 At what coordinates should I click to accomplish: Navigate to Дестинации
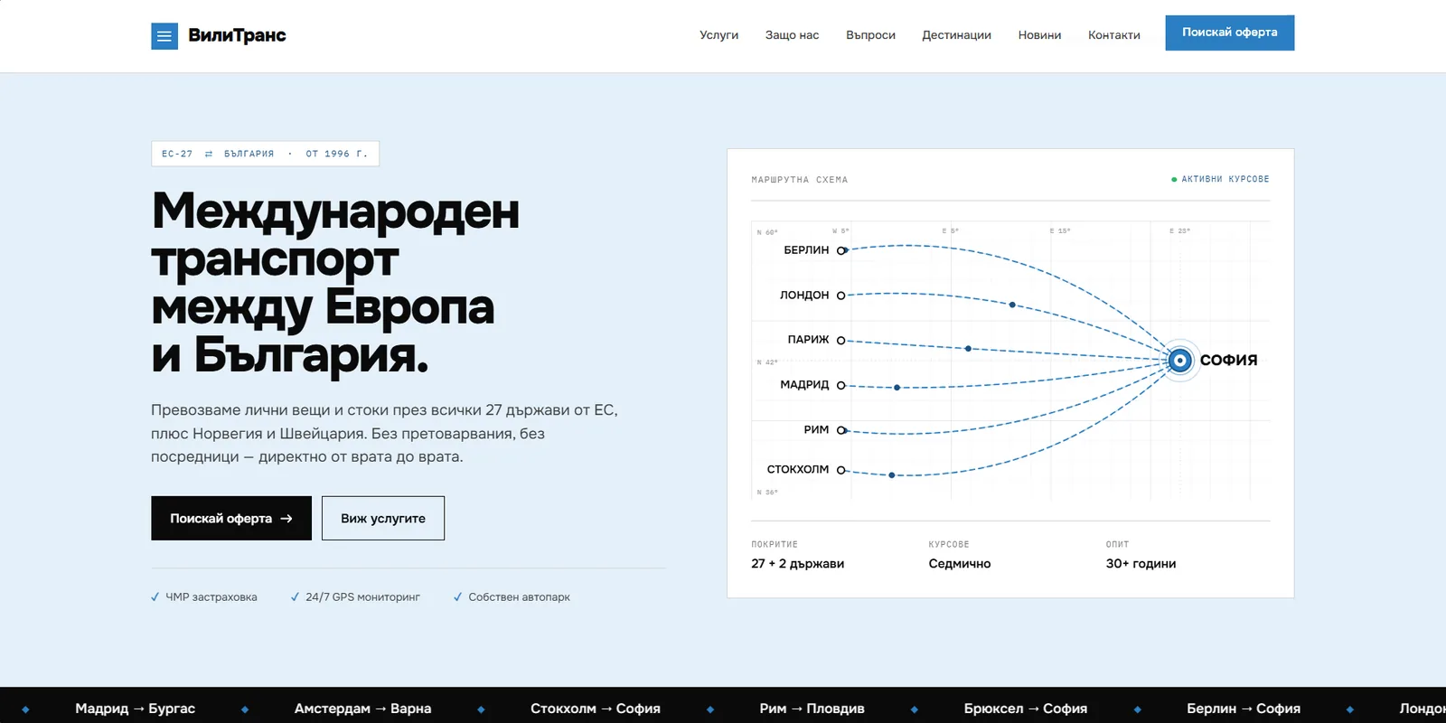coord(956,35)
